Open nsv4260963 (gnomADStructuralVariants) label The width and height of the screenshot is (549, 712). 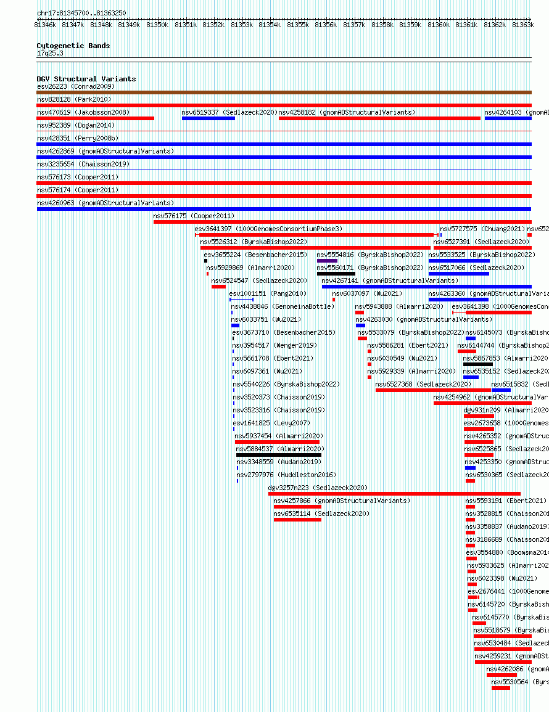click(105, 203)
